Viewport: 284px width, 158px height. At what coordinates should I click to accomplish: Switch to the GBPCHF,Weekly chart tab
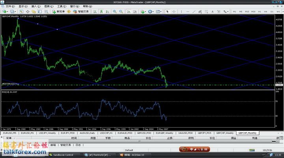(x=225, y=133)
